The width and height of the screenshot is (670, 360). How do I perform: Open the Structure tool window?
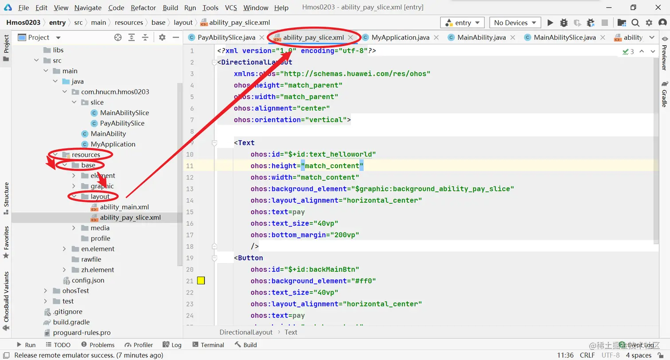[x=6, y=198]
